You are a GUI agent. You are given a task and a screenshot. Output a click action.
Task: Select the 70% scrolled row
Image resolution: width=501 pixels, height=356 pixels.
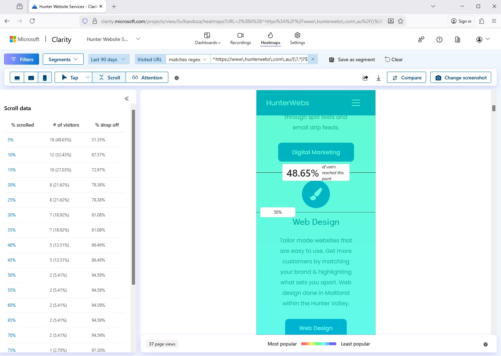64,335
